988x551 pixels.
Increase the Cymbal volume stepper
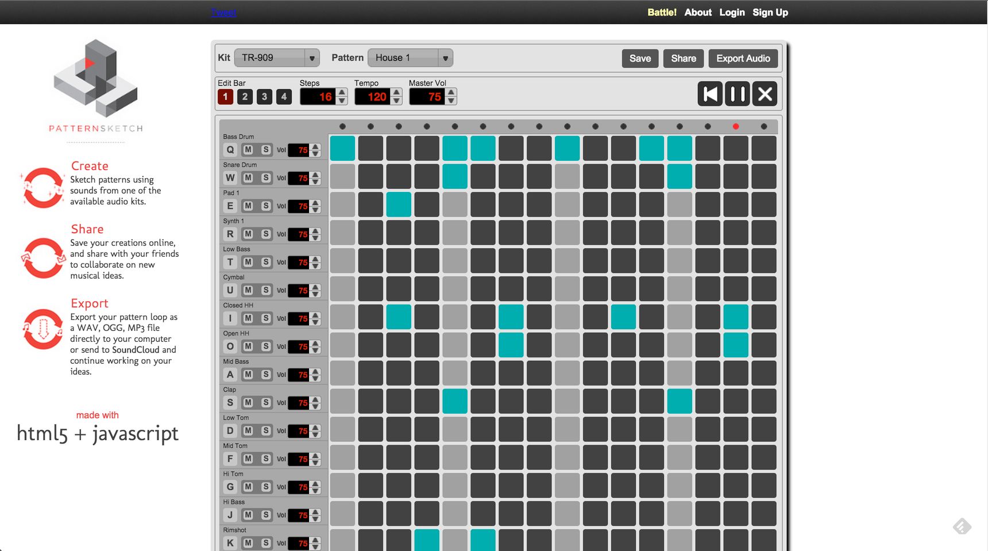(x=315, y=287)
